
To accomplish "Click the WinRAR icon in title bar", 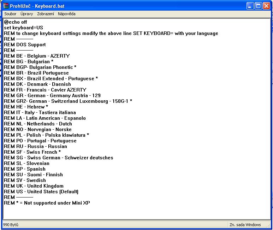I will [x=5, y=6].
